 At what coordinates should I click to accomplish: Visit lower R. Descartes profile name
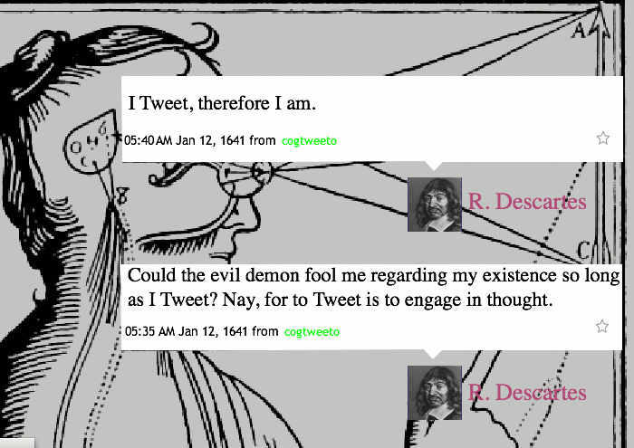[x=527, y=392]
